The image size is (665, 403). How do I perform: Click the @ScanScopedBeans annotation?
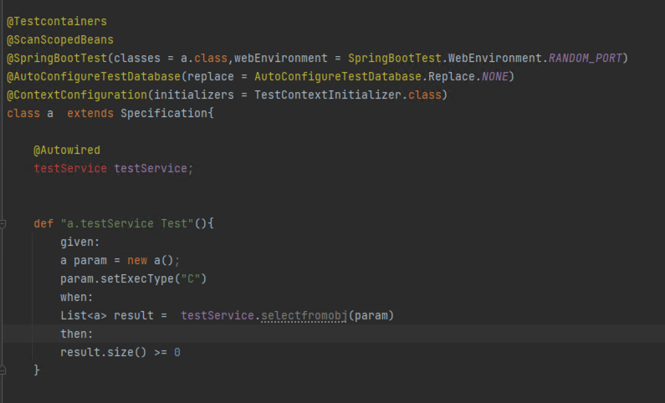pos(60,40)
